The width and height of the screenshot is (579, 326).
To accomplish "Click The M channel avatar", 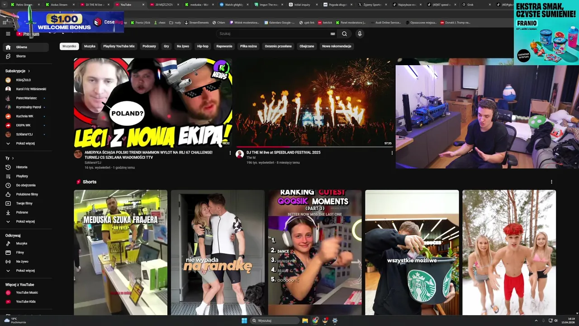I will pyautogui.click(x=240, y=154).
